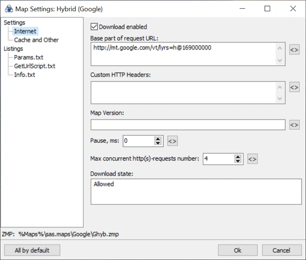
Task: Click the <> button beside Map Version
Action: (x=294, y=125)
